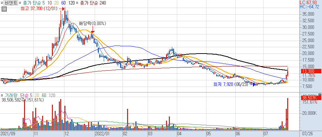
Task: Select the black 120 price moving average label
Action: (71, 3)
